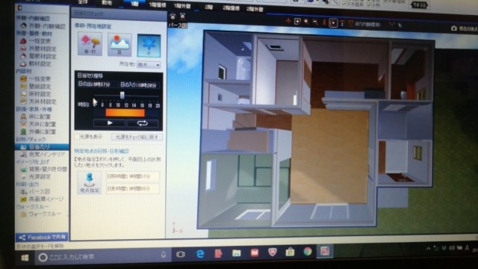The height and width of the screenshot is (269, 478).
Task: Click the zoom in magnifier icon
Action: pos(306,22)
